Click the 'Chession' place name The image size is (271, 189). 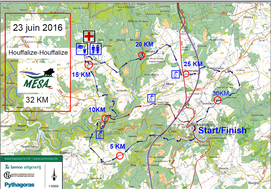click(159, 125)
